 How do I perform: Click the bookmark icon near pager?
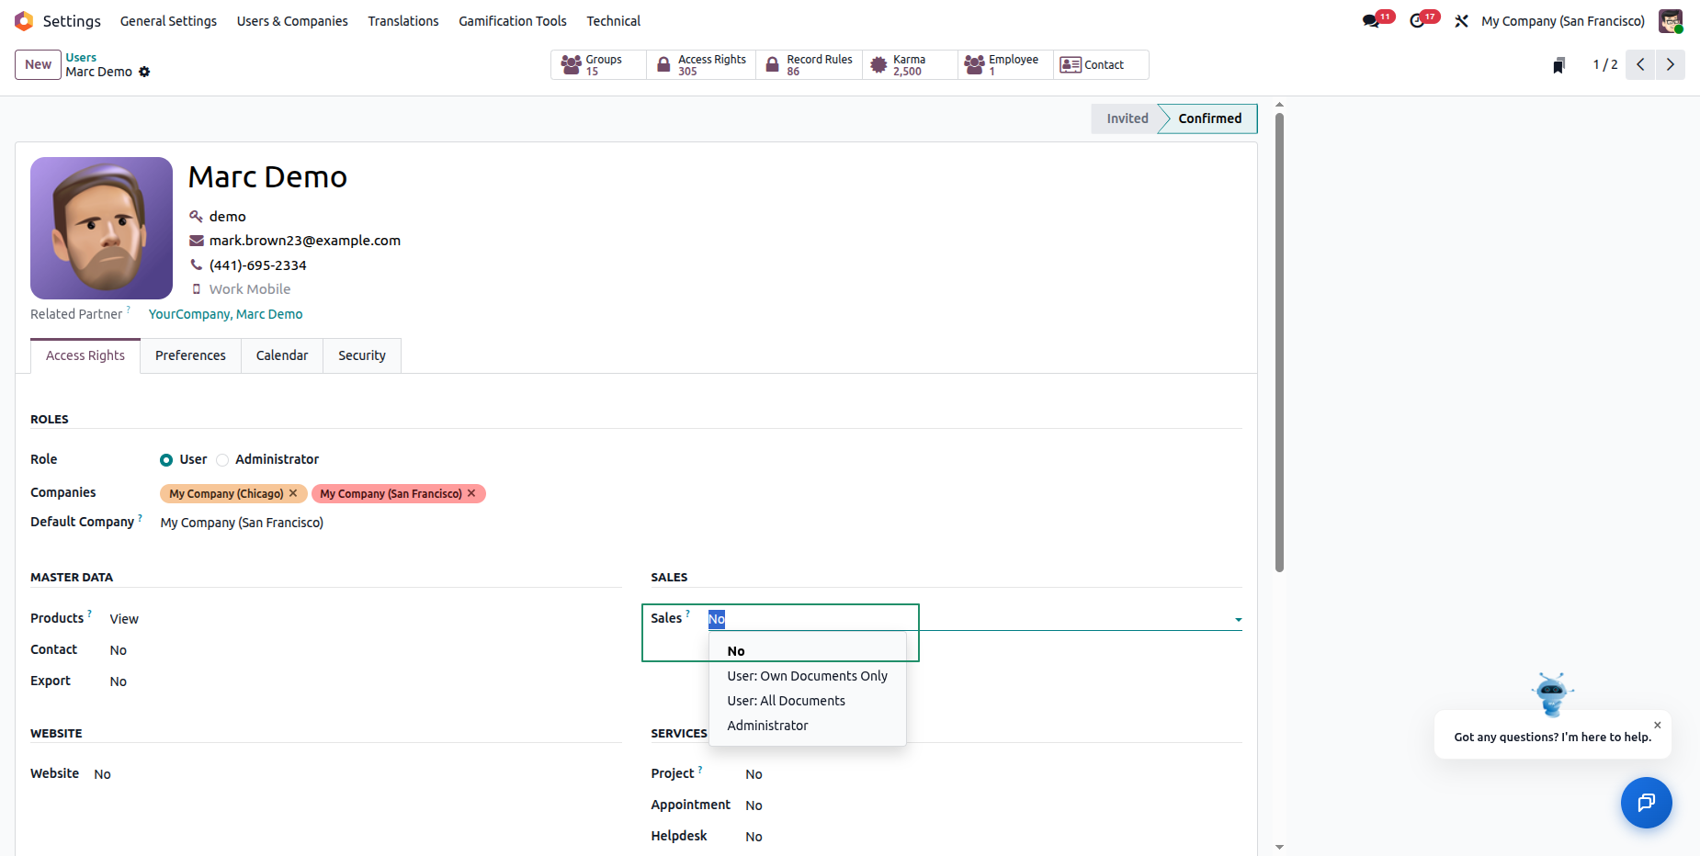click(x=1558, y=65)
